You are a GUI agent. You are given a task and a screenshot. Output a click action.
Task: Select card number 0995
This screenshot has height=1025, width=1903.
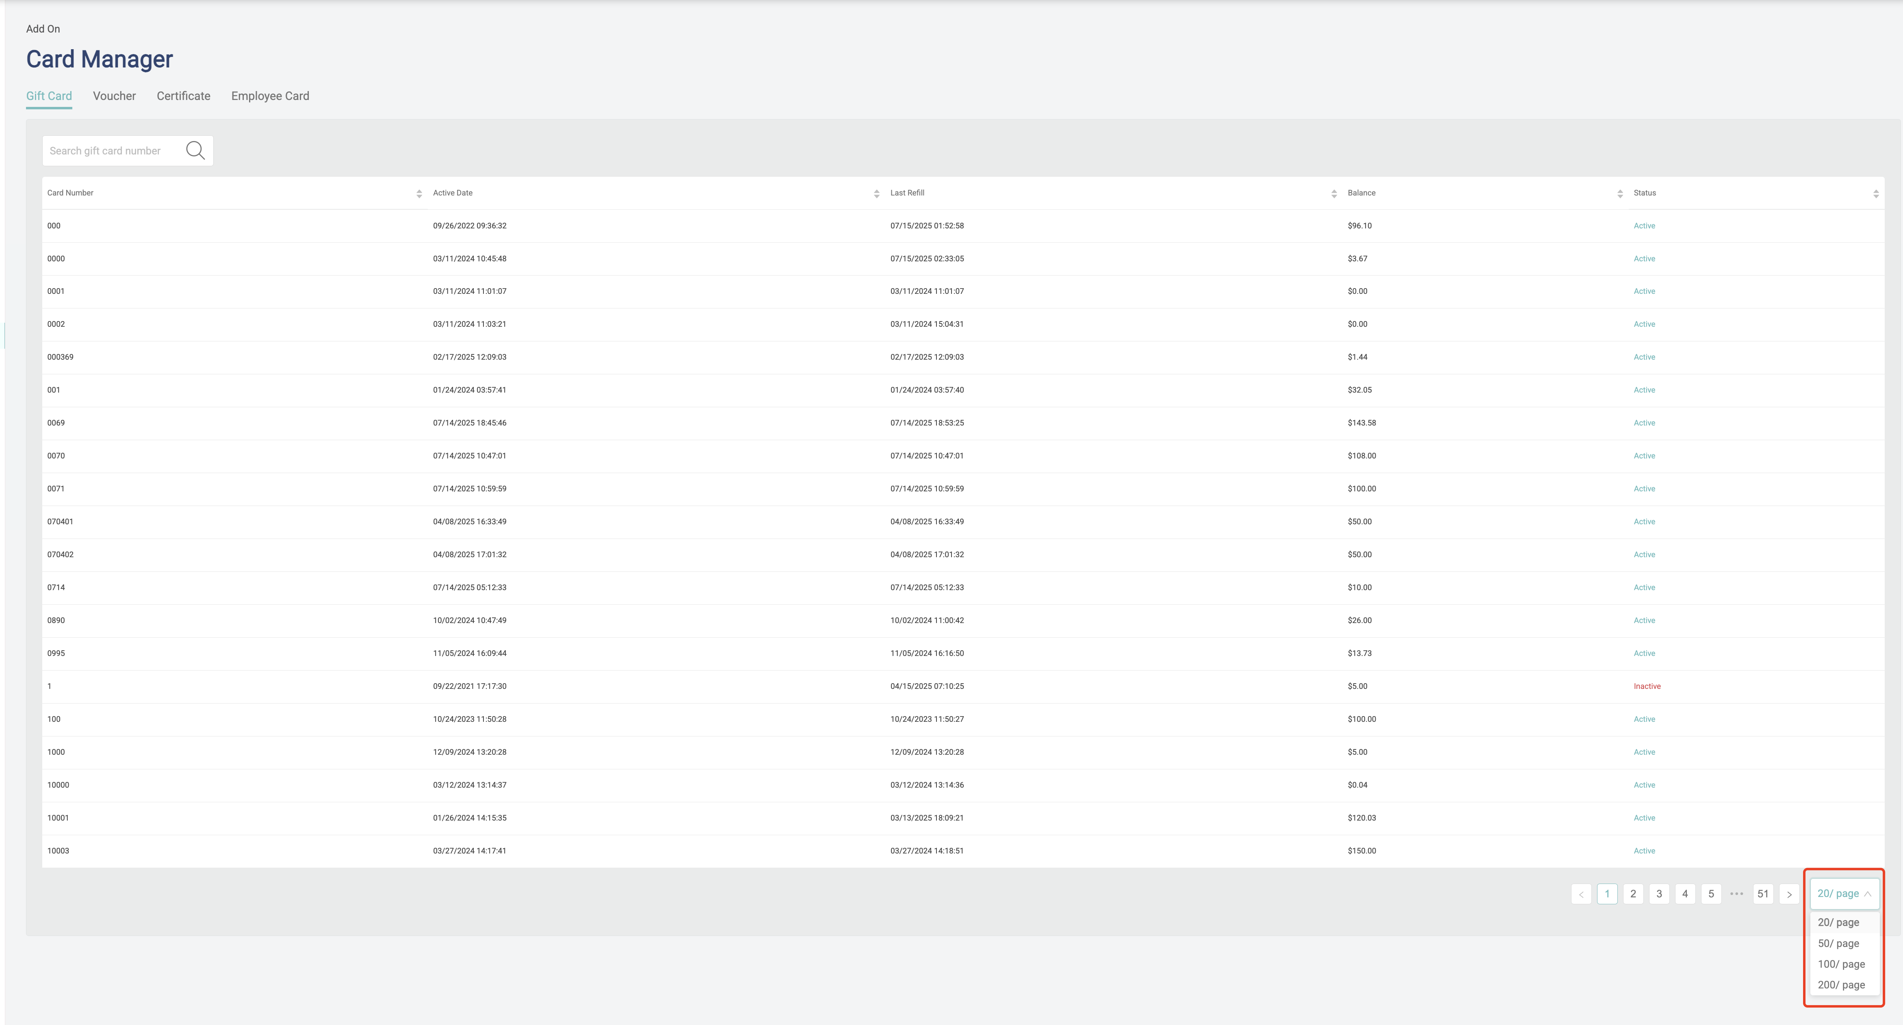[56, 653]
